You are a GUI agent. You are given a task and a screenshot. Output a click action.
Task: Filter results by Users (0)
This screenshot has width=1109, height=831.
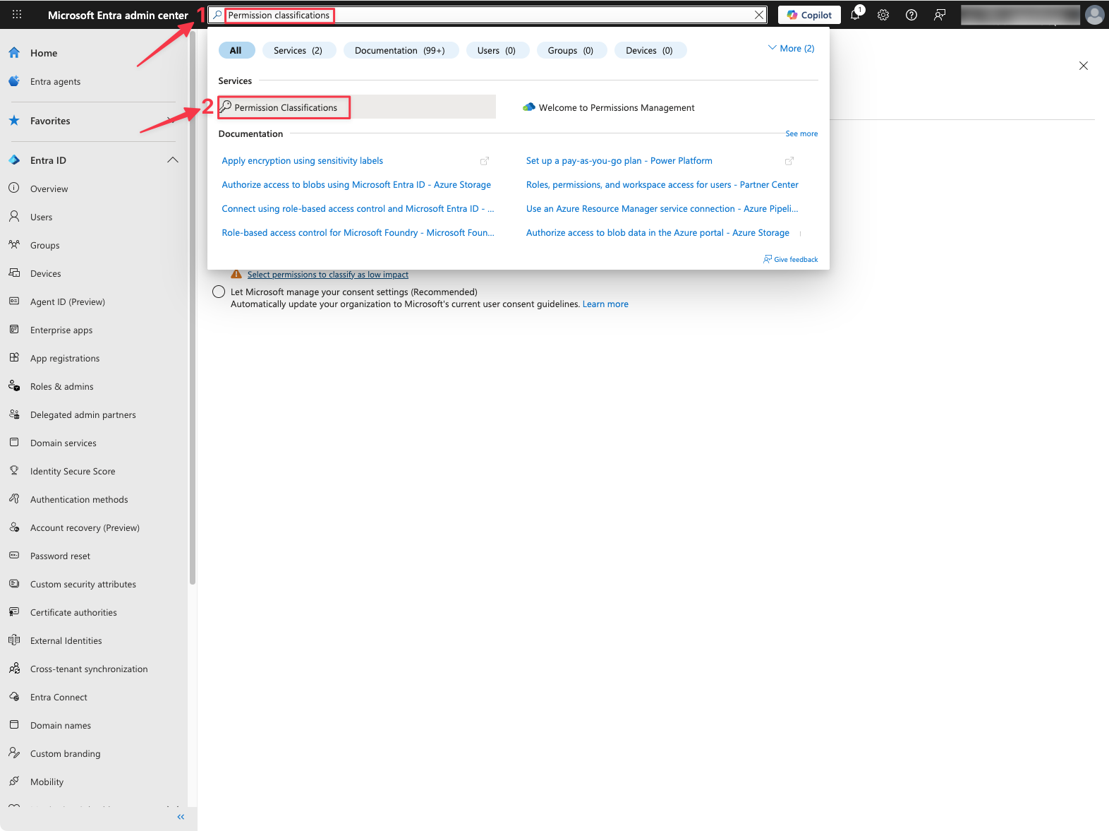(x=497, y=50)
